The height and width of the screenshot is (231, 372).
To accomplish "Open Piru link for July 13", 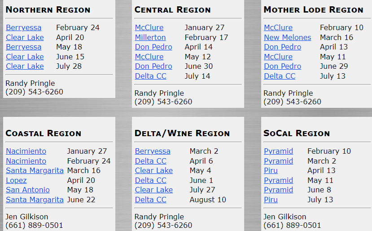I will (271, 200).
